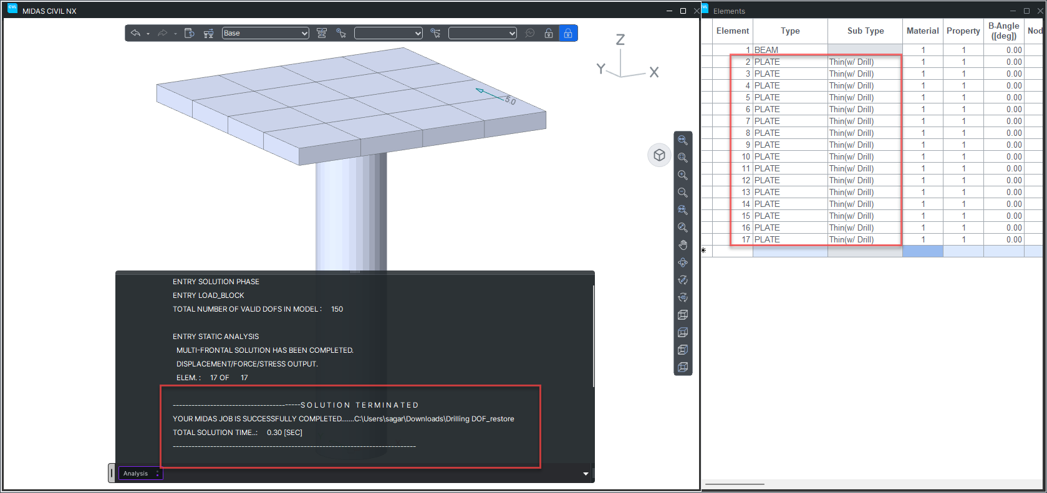
Task: Click the Zoom Out magnifier
Action: coord(683,193)
